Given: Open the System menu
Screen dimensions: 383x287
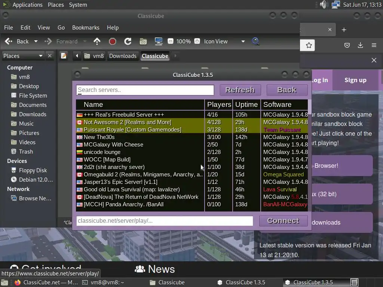Looking at the screenshot, I should click(78, 4).
